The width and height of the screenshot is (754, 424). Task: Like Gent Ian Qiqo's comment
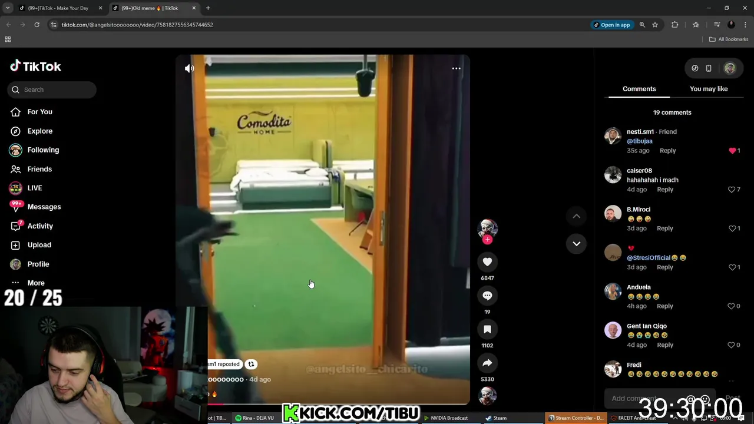(x=732, y=345)
